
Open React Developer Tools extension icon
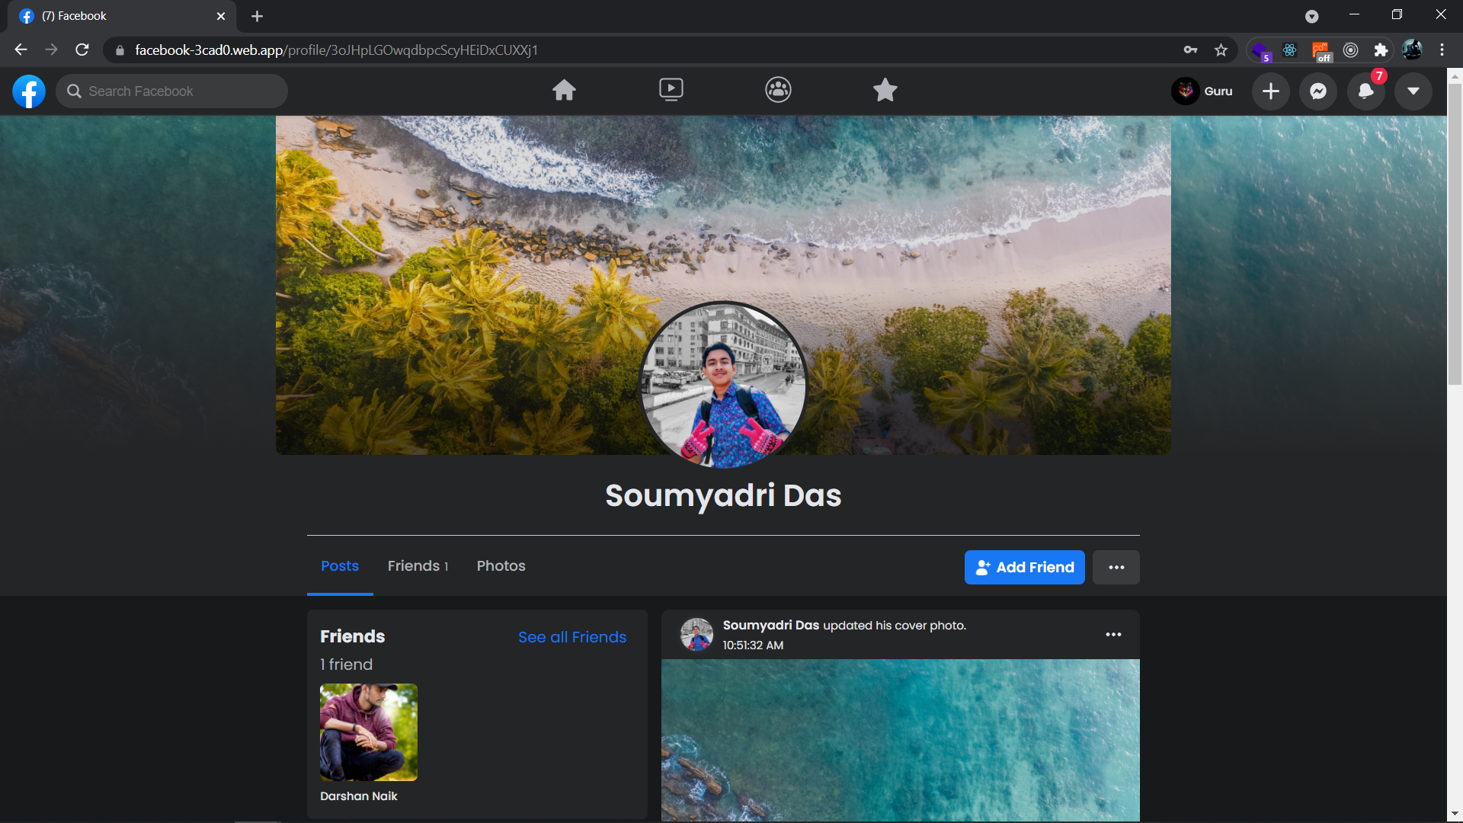(1289, 50)
